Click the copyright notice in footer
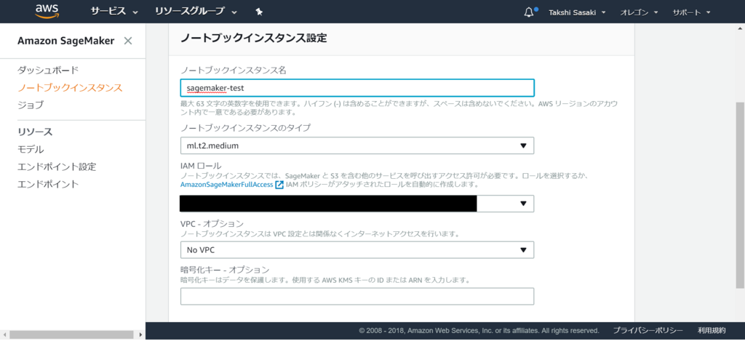Image resolution: width=745 pixels, height=357 pixels. click(479, 330)
